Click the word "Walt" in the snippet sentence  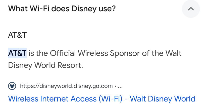[x=173, y=53]
